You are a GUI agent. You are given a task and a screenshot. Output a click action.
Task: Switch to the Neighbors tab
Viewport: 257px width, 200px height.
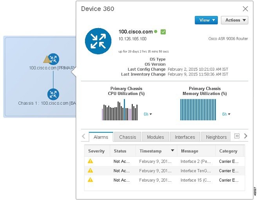click(x=216, y=137)
